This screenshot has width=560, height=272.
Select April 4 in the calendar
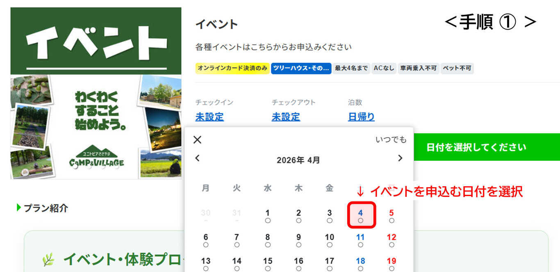[x=361, y=215]
